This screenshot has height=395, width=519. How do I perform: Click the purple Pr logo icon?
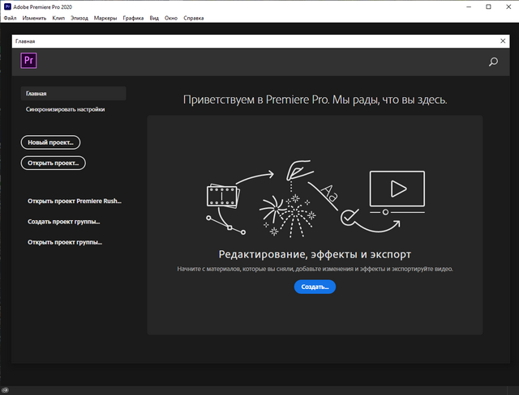pyautogui.click(x=29, y=61)
